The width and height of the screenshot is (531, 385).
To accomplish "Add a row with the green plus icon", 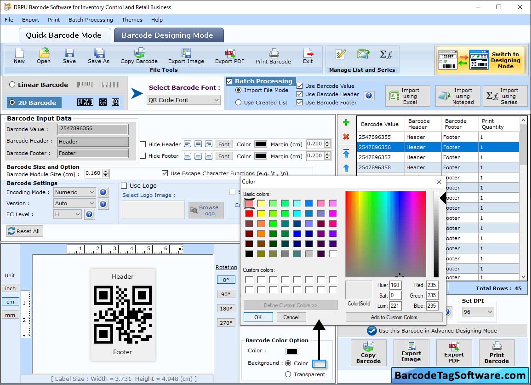I will tap(346, 122).
